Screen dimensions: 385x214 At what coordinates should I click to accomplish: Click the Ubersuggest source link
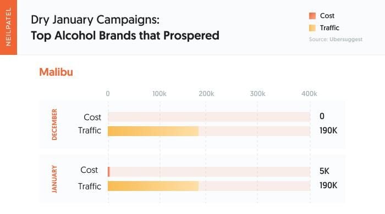tap(346, 40)
